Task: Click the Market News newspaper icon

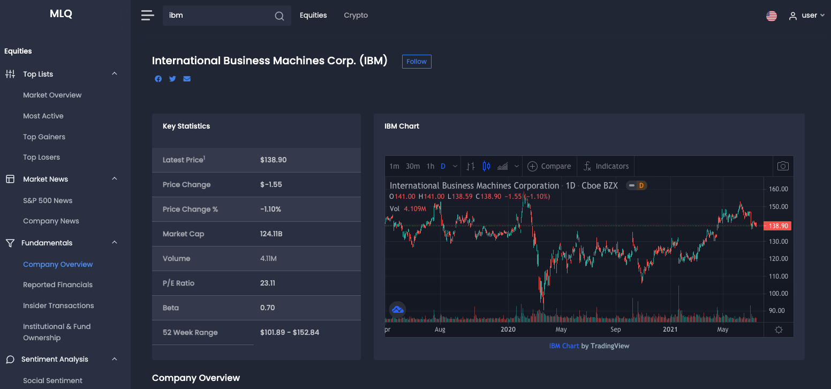Action: 10,179
